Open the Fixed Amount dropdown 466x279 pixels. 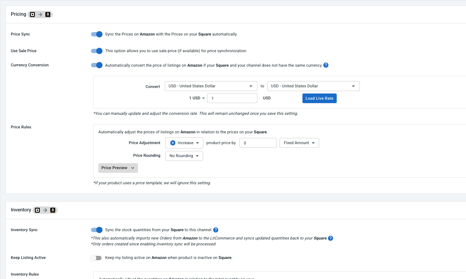pyautogui.click(x=299, y=143)
